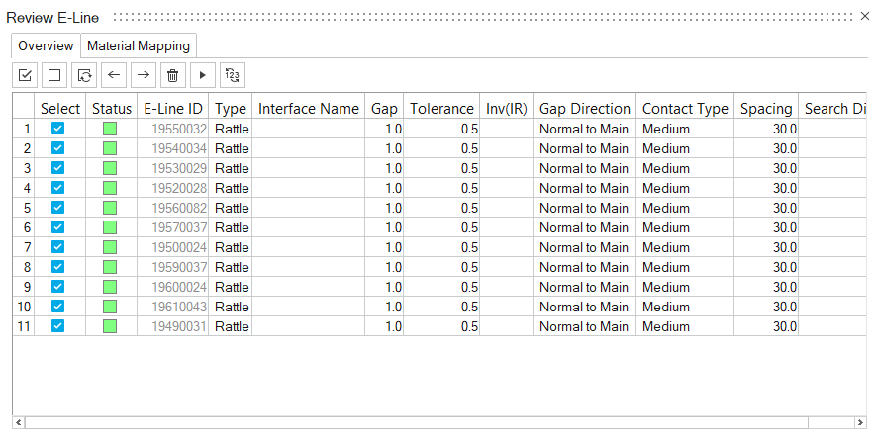
Task: Click the select all checkmark icon
Action: (x=26, y=74)
